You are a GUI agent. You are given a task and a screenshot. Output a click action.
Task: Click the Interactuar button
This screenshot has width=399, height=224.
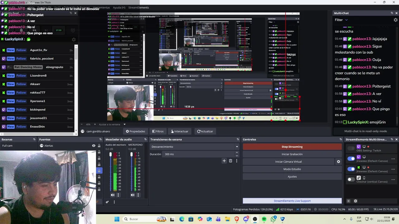pyautogui.click(x=180, y=131)
